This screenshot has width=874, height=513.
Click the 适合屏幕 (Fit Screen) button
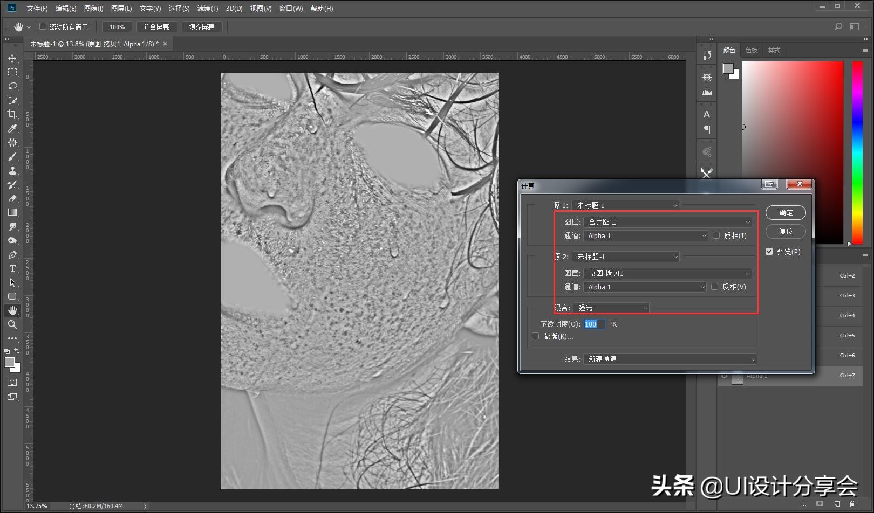click(x=156, y=27)
